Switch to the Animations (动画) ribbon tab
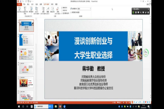This screenshot has width=164, height=109. click(41, 4)
